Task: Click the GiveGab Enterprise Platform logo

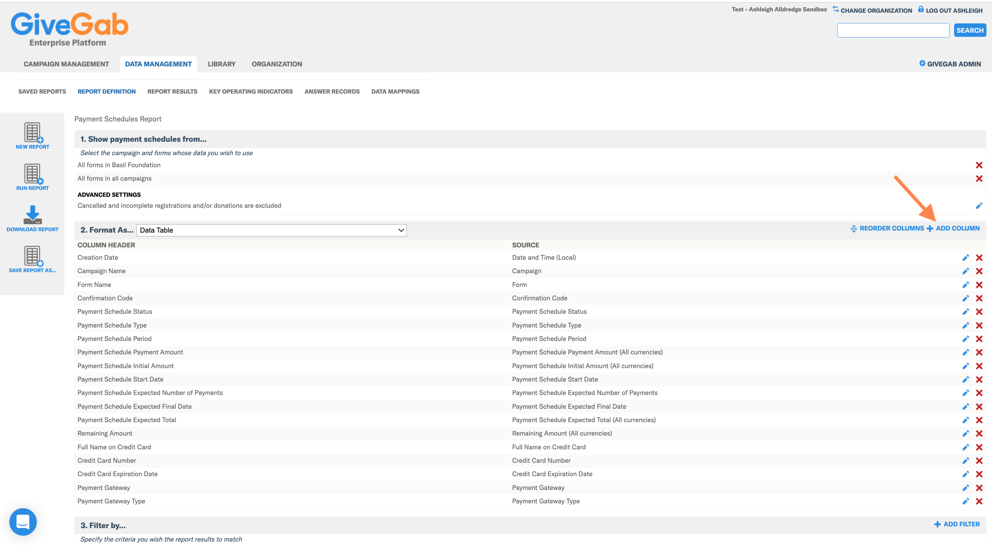Action: point(69,30)
